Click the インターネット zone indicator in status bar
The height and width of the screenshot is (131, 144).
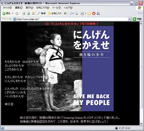click(x=123, y=128)
